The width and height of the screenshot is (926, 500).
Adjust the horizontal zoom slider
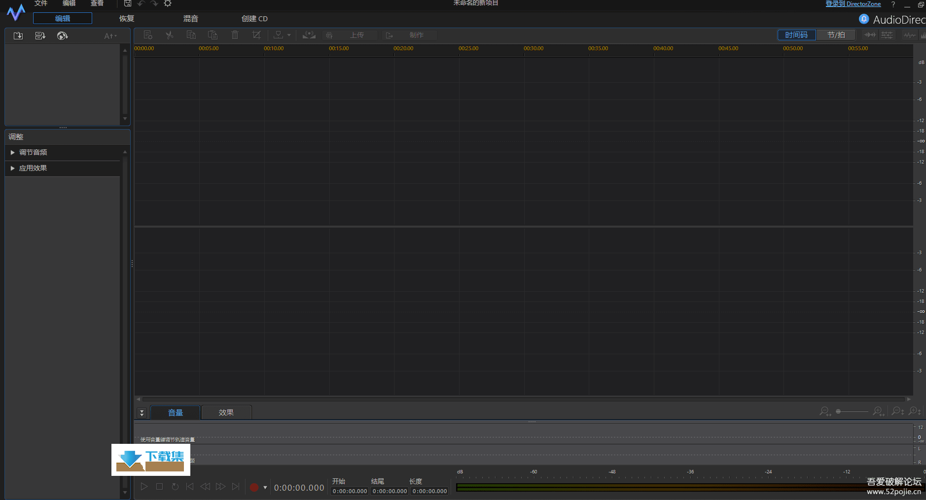pos(852,411)
